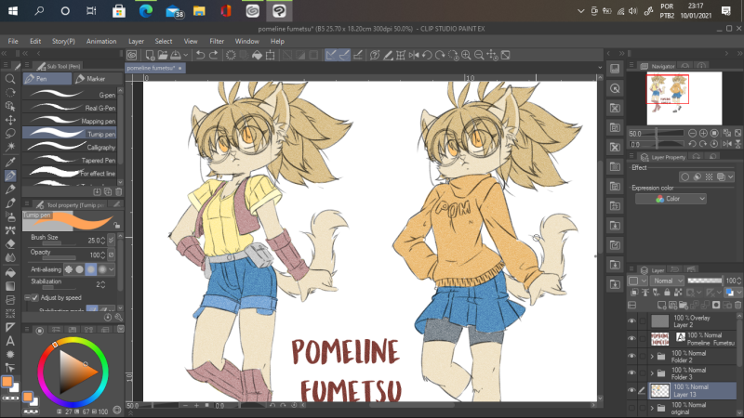The image size is (744, 418).
Task: Hide the 100% Overlay Layer 2
Action: pos(632,320)
